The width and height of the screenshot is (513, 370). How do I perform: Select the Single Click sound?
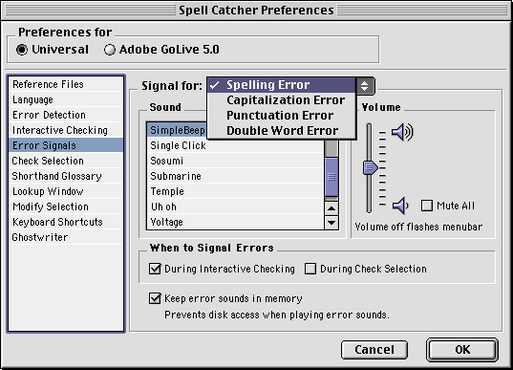pos(235,145)
